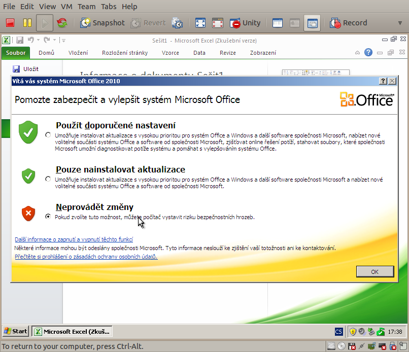Minimize the ribbon with the caret icon
Screen dimensions: 409x352
[x=357, y=53]
